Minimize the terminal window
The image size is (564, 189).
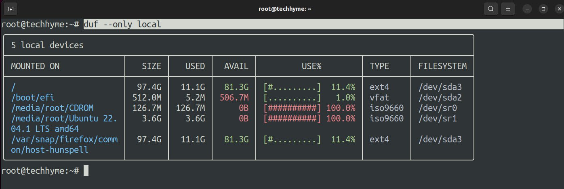[x=527, y=9]
